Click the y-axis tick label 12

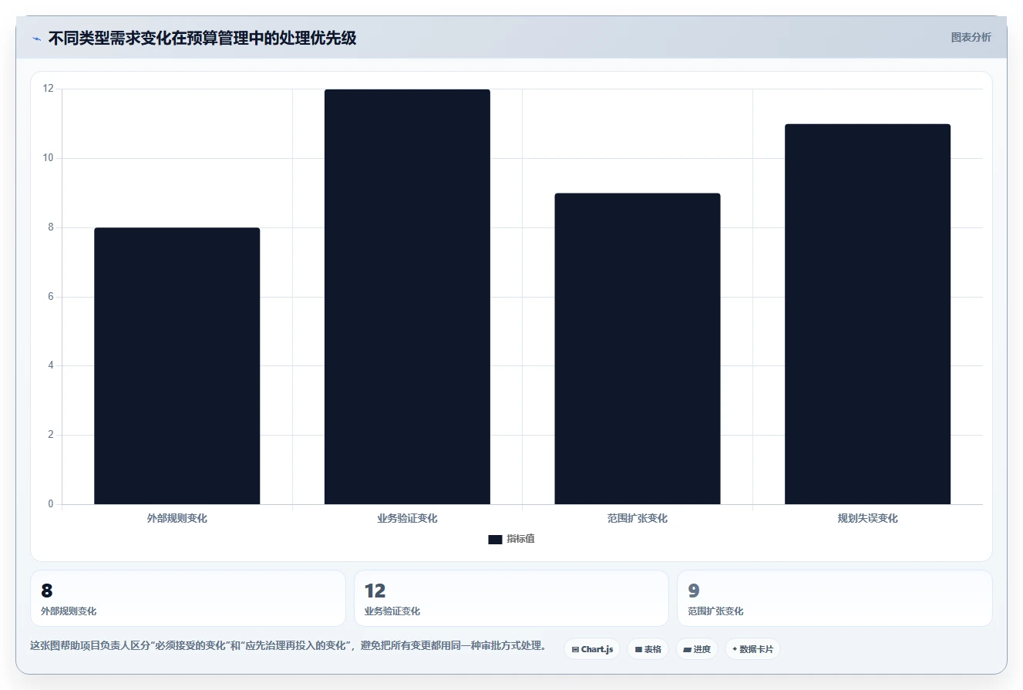49,89
